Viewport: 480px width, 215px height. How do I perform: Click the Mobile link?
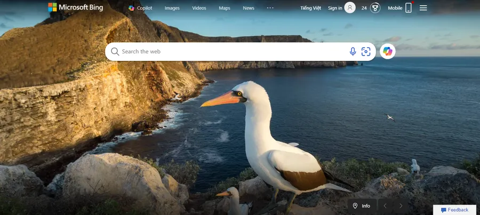coord(395,8)
